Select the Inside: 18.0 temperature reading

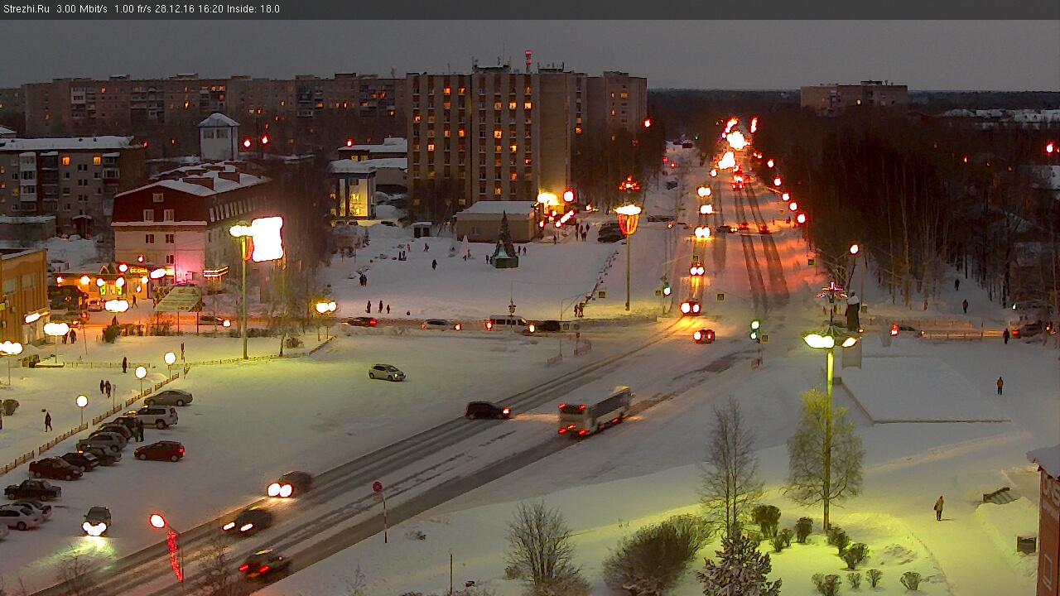pyautogui.click(x=253, y=9)
